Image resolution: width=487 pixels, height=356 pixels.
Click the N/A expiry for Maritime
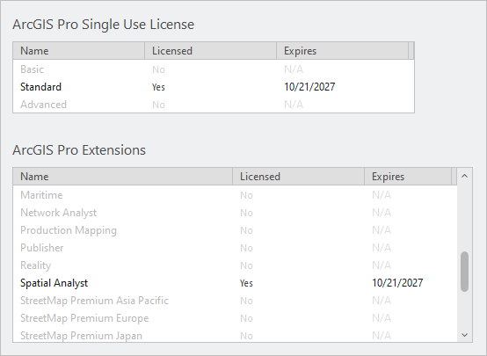(382, 195)
